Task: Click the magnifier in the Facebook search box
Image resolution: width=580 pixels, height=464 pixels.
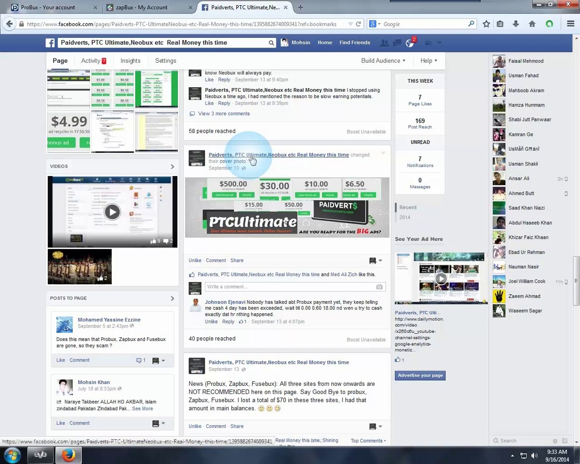Action: 271,43
